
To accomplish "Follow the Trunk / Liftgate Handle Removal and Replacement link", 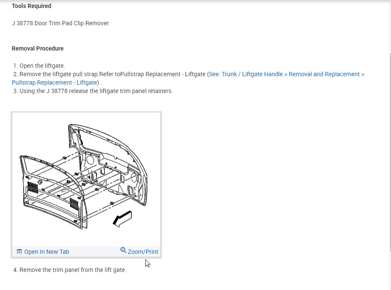I will pyautogui.click(x=287, y=74).
